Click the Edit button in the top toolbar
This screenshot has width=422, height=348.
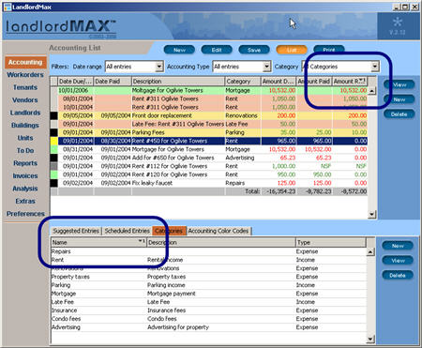pos(217,50)
